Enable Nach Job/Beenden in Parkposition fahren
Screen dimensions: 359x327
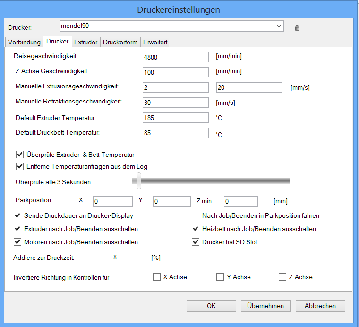pos(196,216)
